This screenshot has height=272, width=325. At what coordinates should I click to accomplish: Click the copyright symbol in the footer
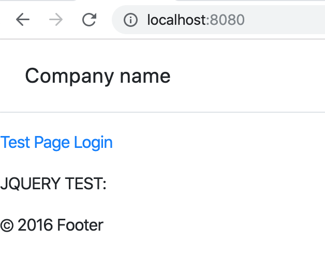[7, 225]
